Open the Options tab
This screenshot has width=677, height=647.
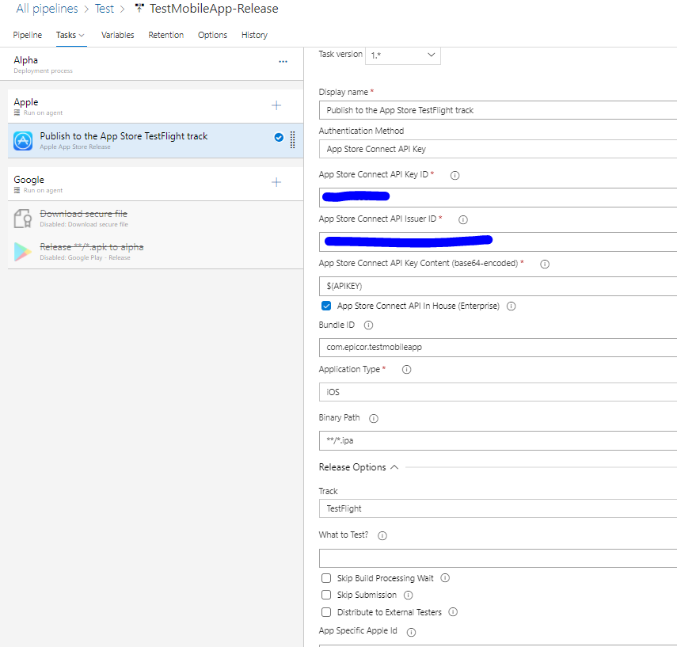[x=212, y=35]
